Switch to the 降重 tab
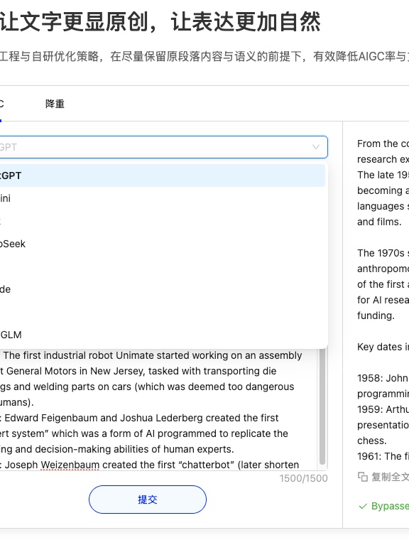 [x=55, y=104]
